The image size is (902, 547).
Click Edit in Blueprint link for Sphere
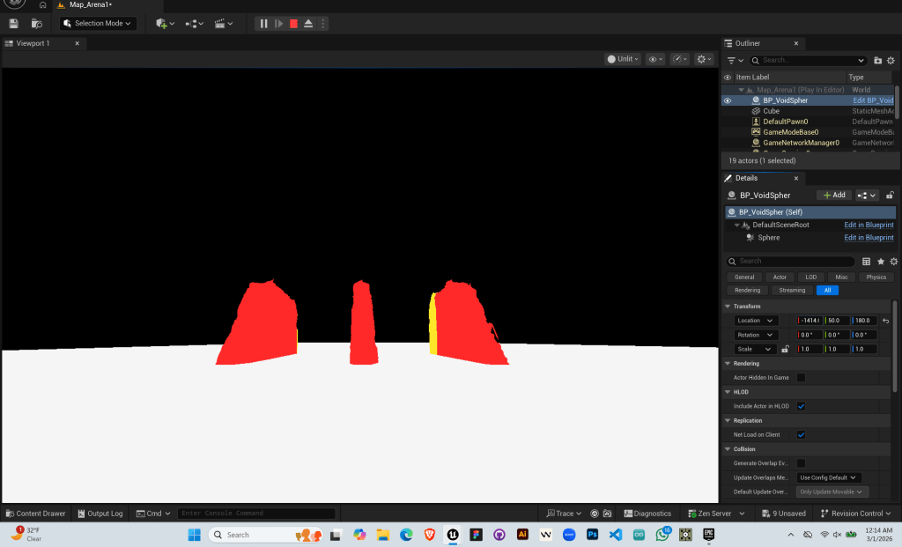pos(869,238)
